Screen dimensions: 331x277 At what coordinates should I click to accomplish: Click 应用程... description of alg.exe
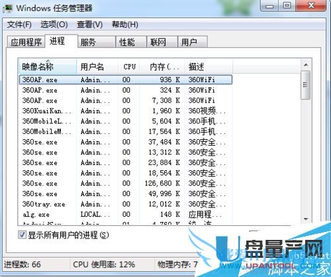coord(205,214)
